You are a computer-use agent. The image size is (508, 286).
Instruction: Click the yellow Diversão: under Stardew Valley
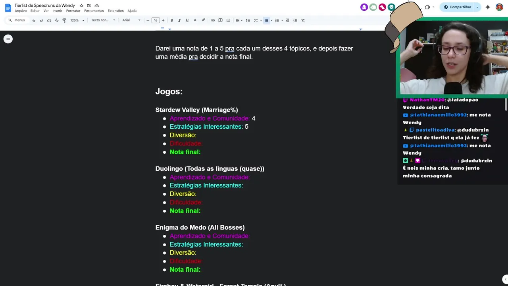[183, 135]
